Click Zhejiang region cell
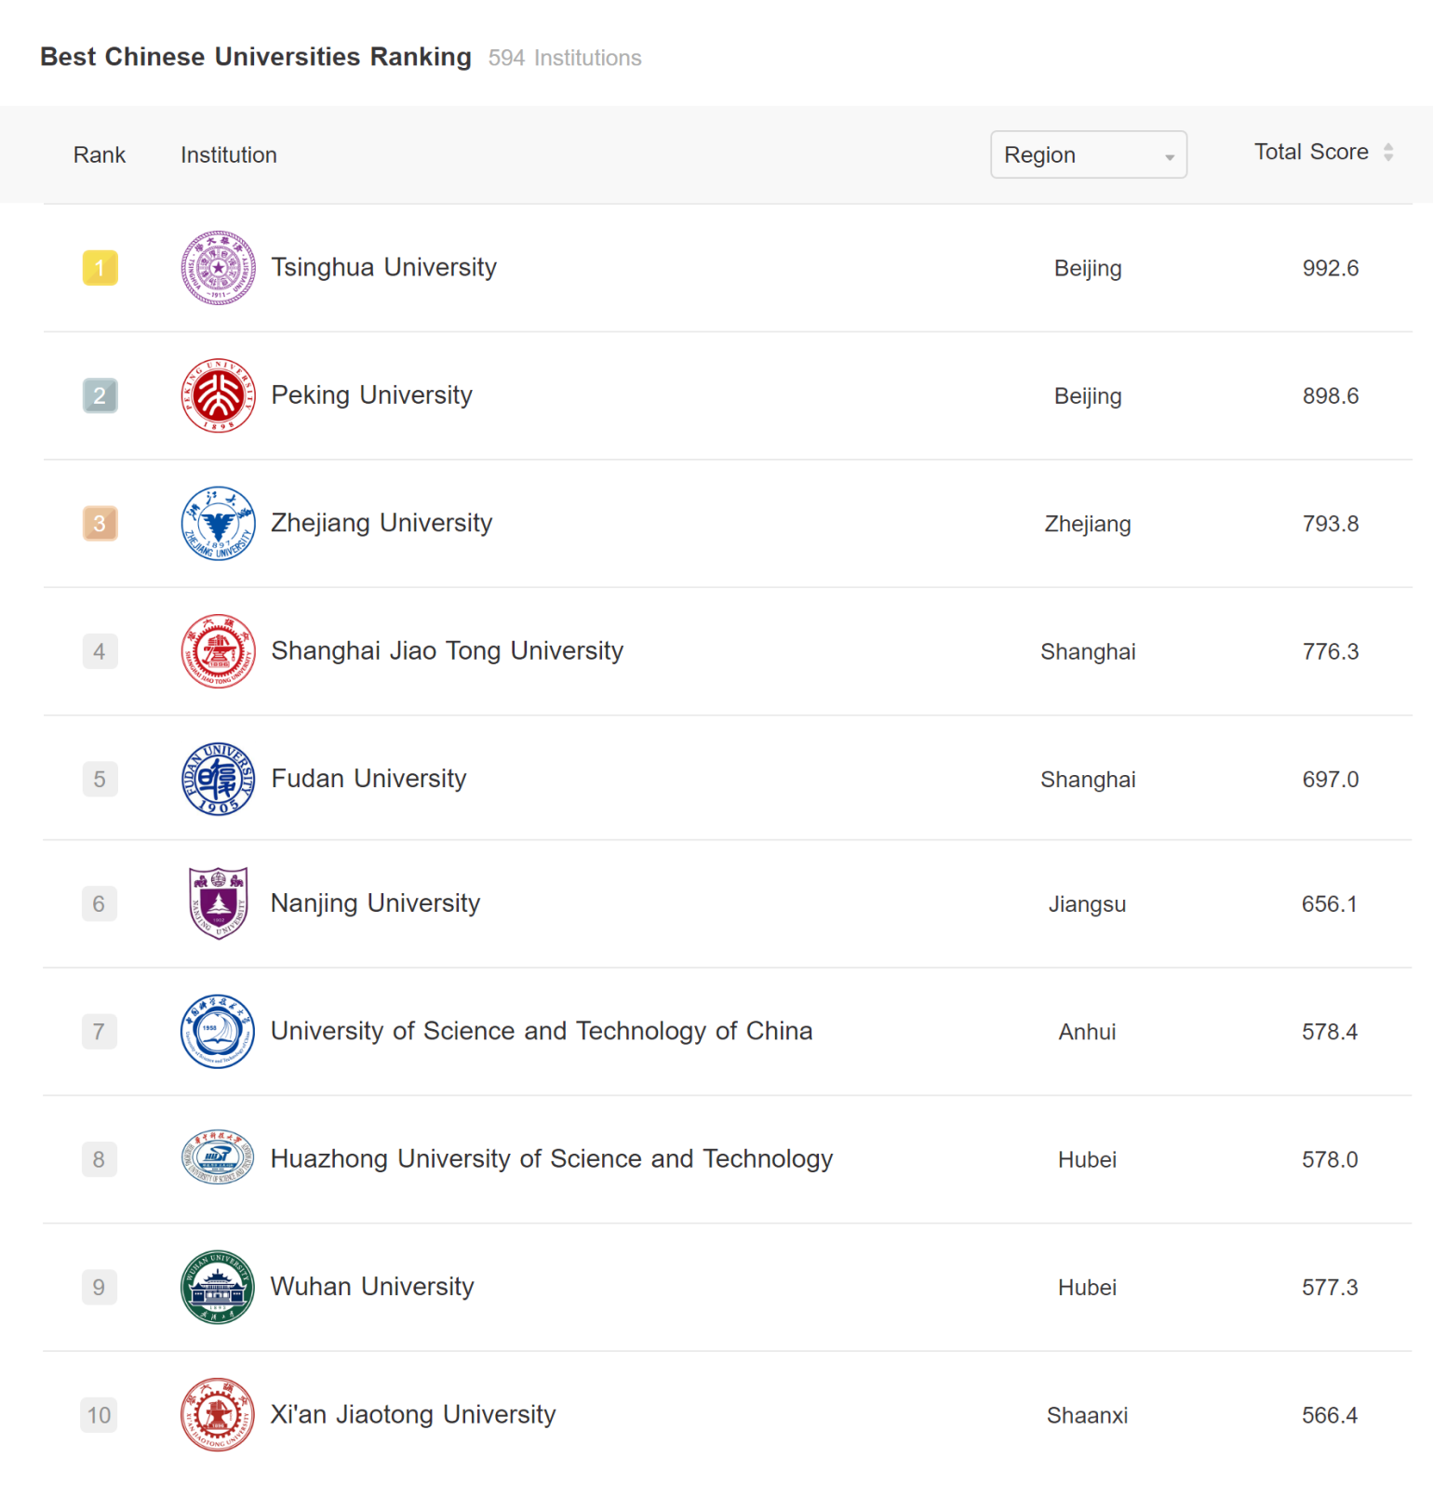The width and height of the screenshot is (1433, 1497). click(1088, 524)
